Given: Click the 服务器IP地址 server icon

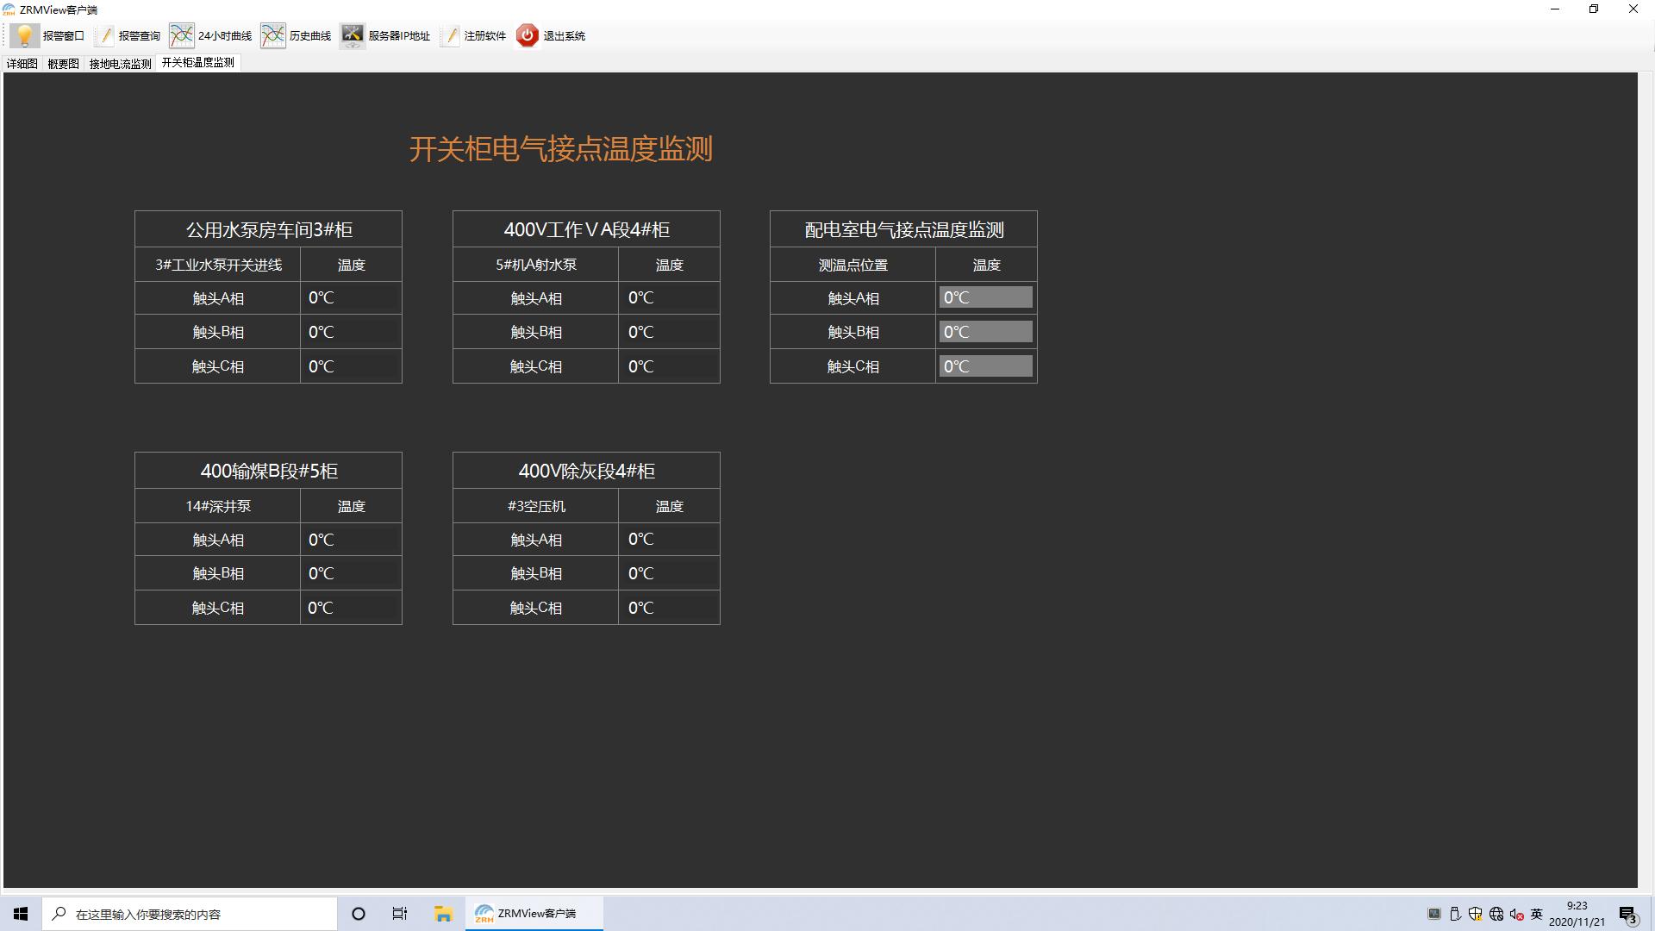Looking at the screenshot, I should 352,35.
